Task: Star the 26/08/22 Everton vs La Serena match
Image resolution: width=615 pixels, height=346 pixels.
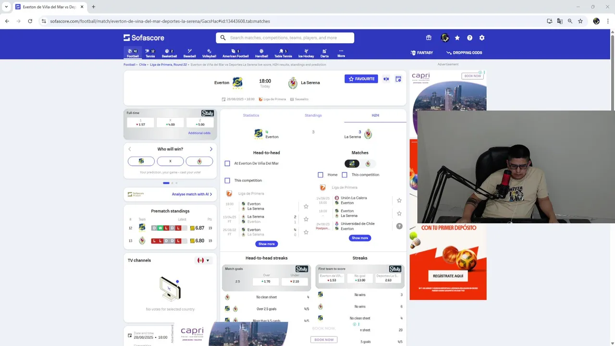Action: pos(306,232)
